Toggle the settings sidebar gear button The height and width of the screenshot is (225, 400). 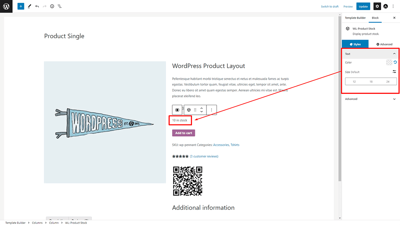(x=377, y=6)
